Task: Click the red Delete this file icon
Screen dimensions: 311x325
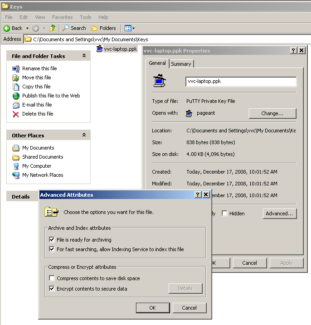Action: [16, 114]
